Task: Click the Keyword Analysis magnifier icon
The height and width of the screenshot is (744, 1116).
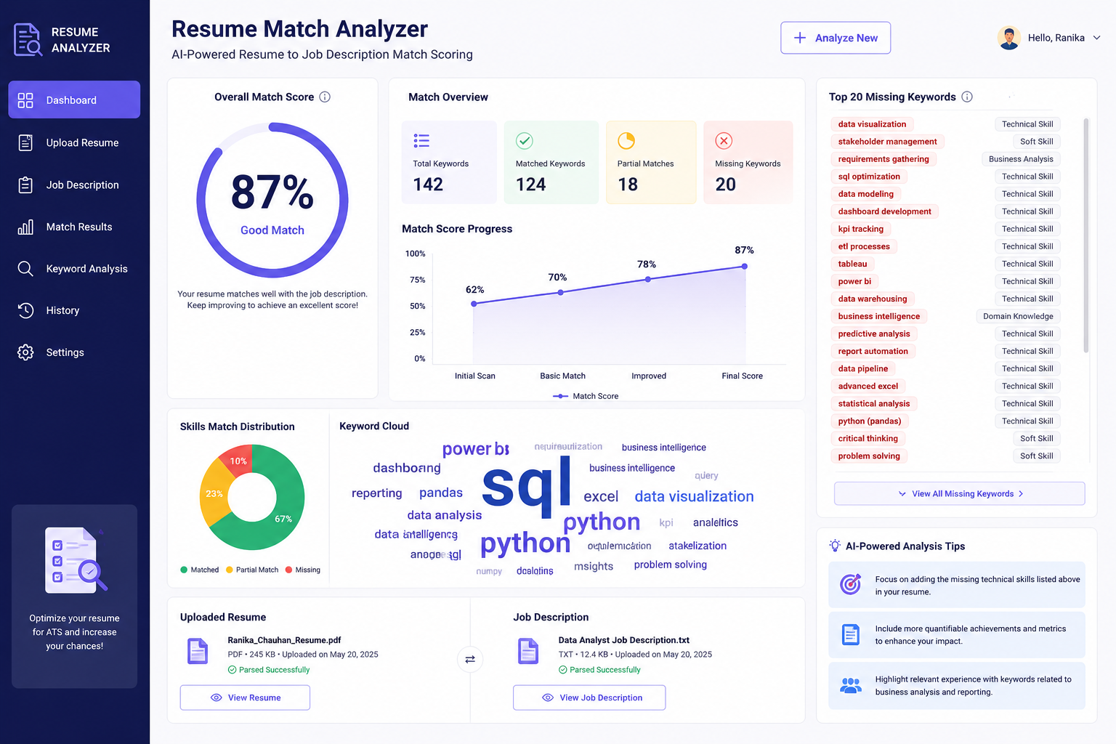Action: [x=25, y=269]
